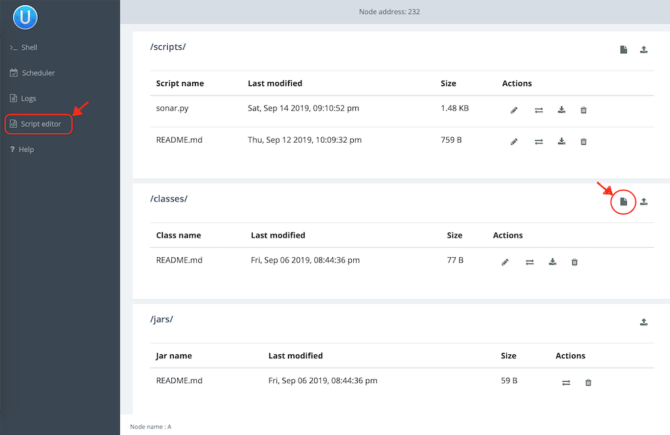Upload a file to /scripts/

[644, 50]
